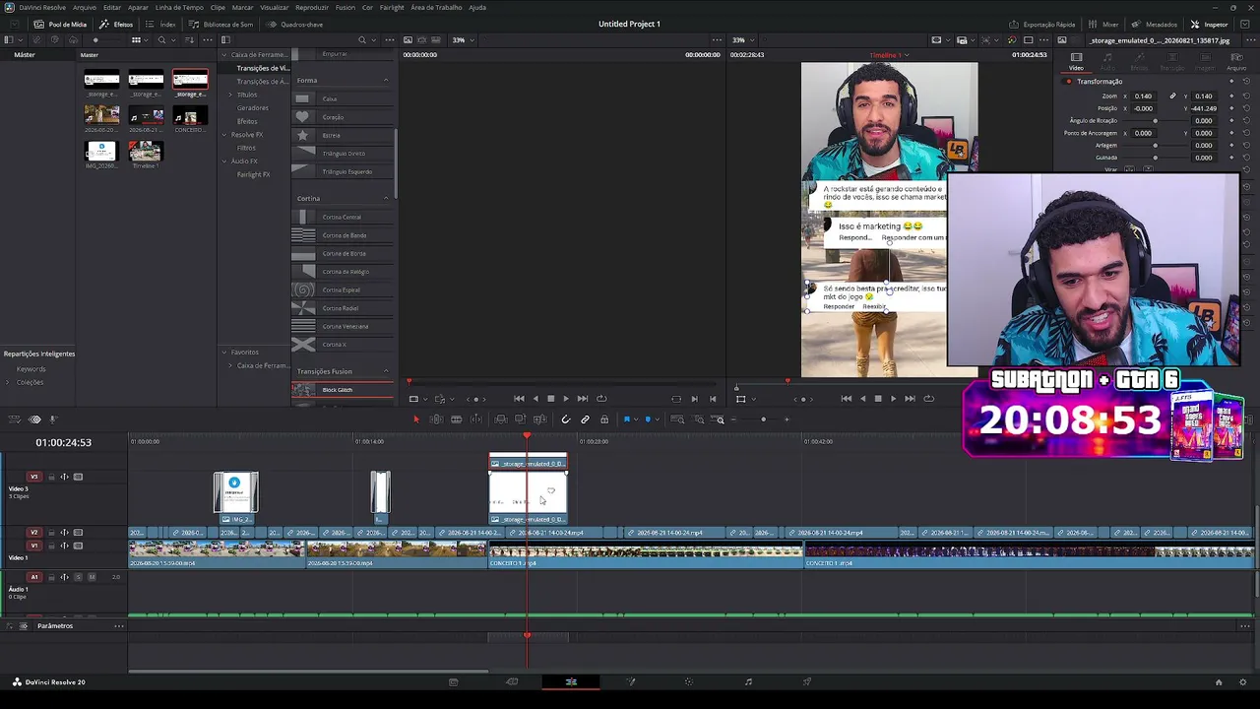Screen dimensions: 1260x709
Task: Open the Deliver page rocket icon
Action: (807, 681)
